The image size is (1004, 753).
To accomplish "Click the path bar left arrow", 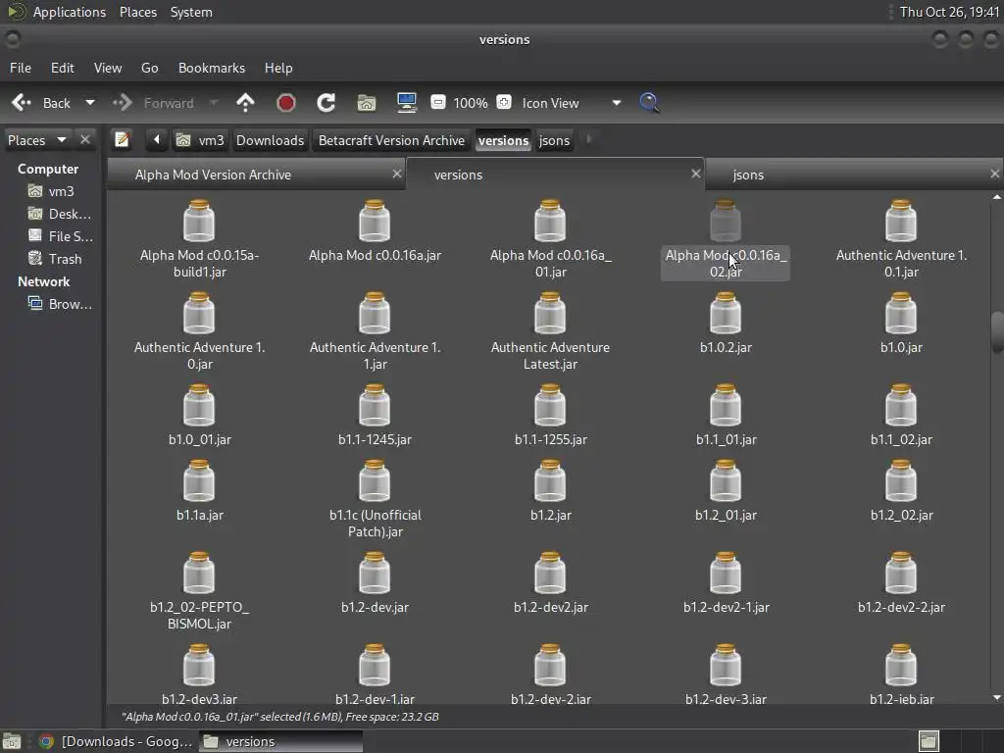I will point(156,139).
